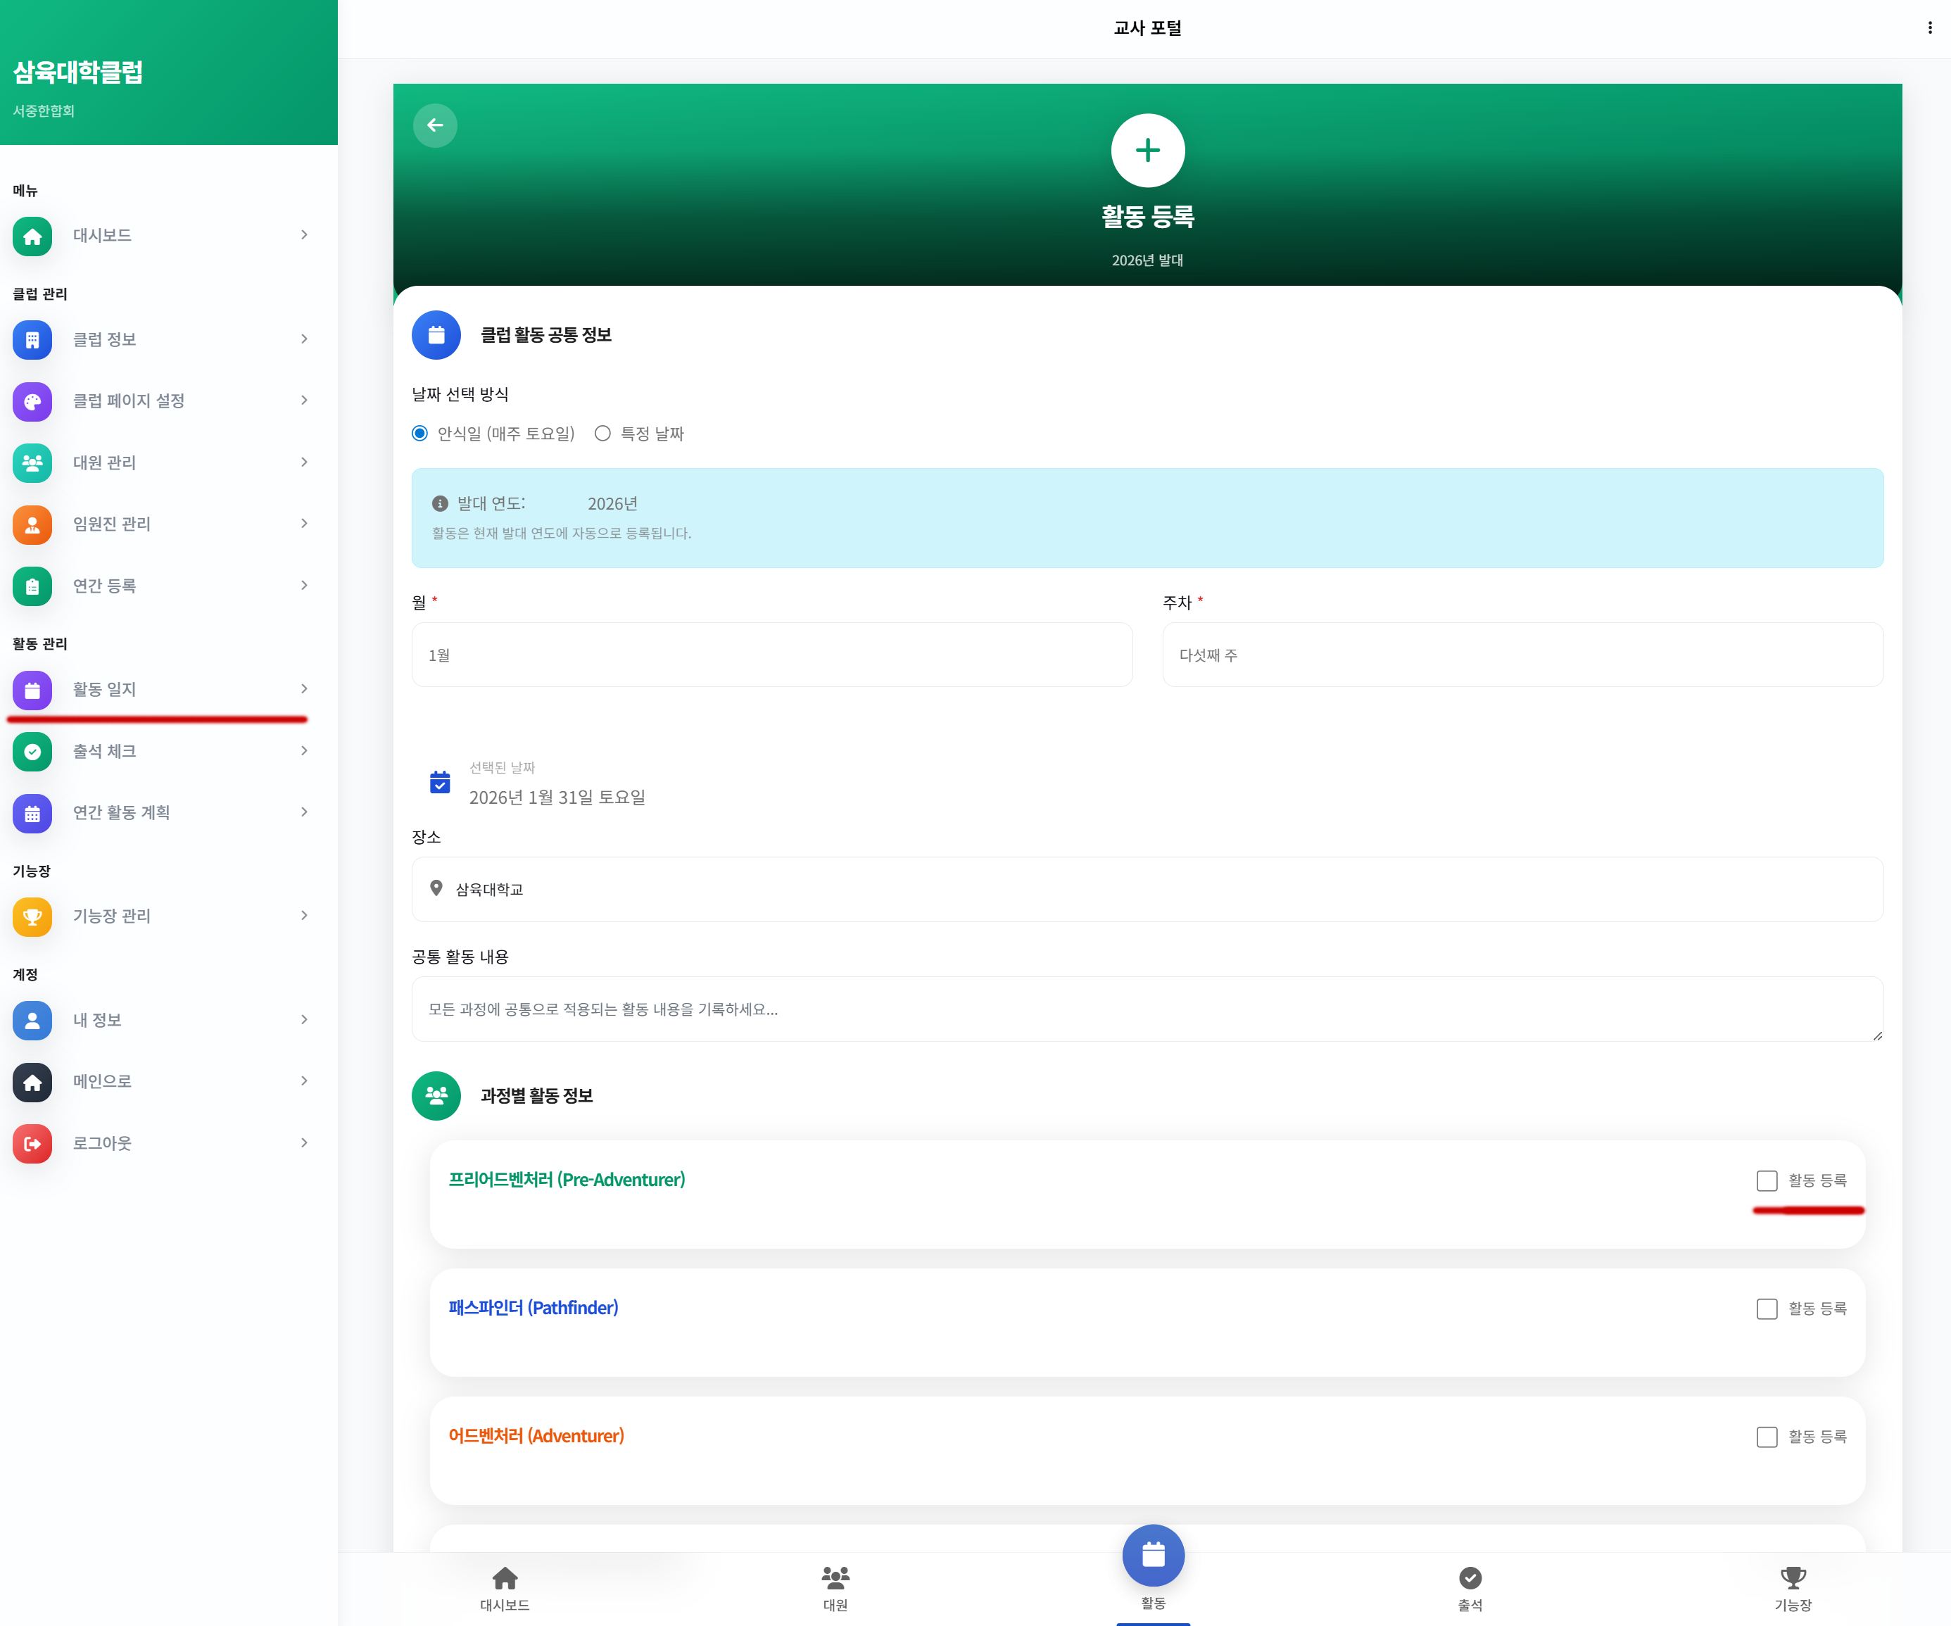
Task: Click the 장소 location input field
Action: coord(1147,889)
